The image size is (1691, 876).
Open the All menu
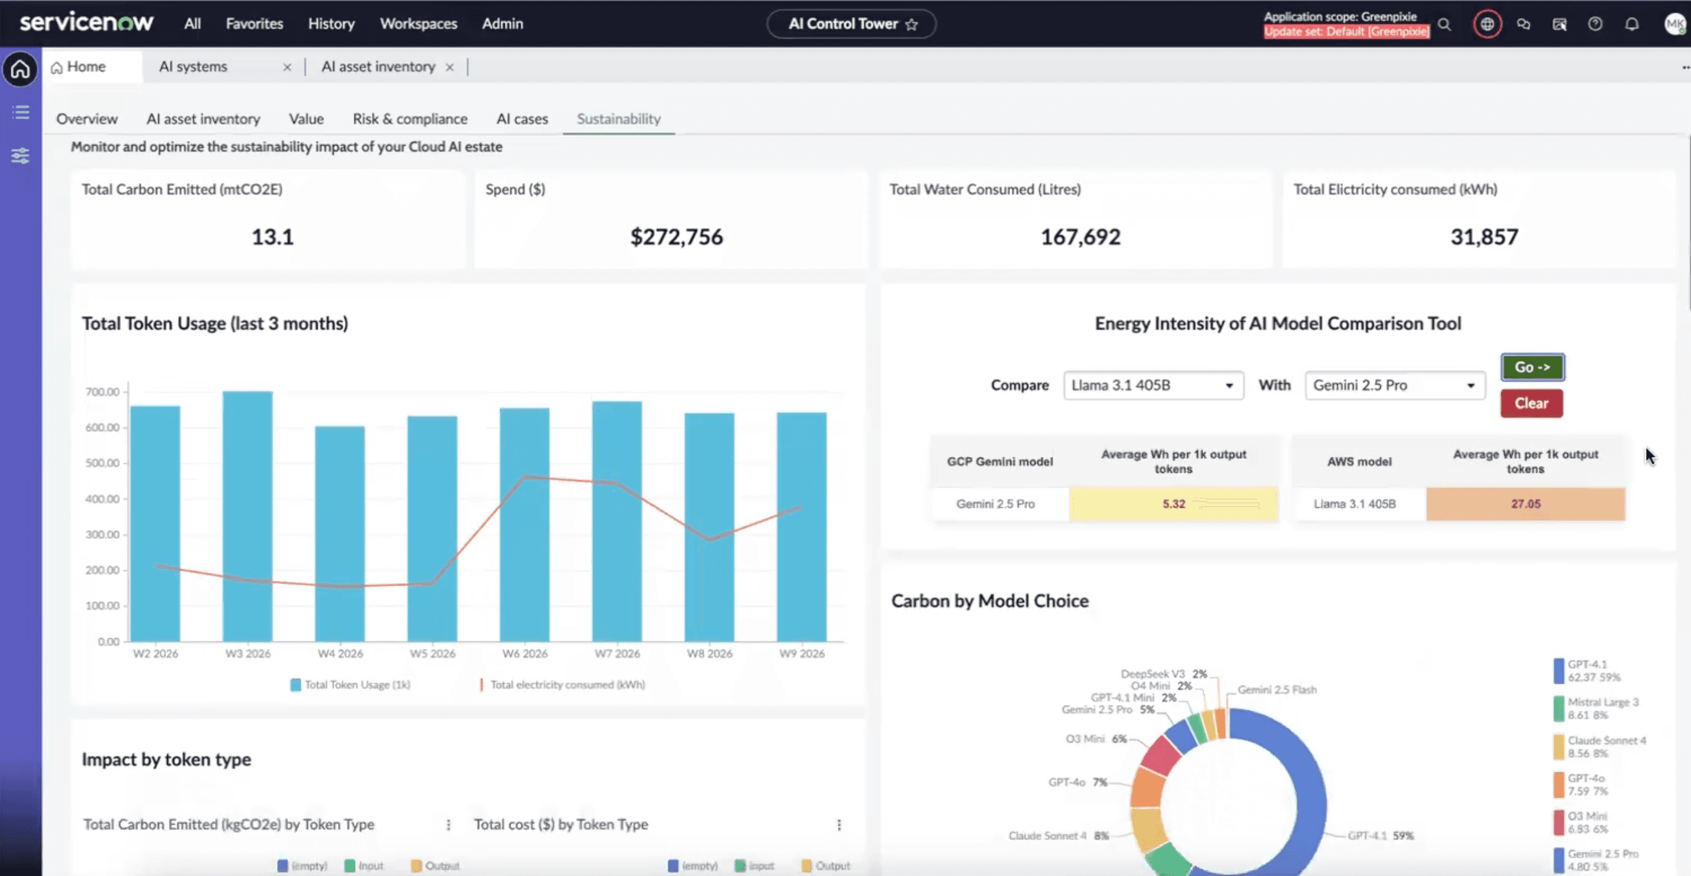192,23
